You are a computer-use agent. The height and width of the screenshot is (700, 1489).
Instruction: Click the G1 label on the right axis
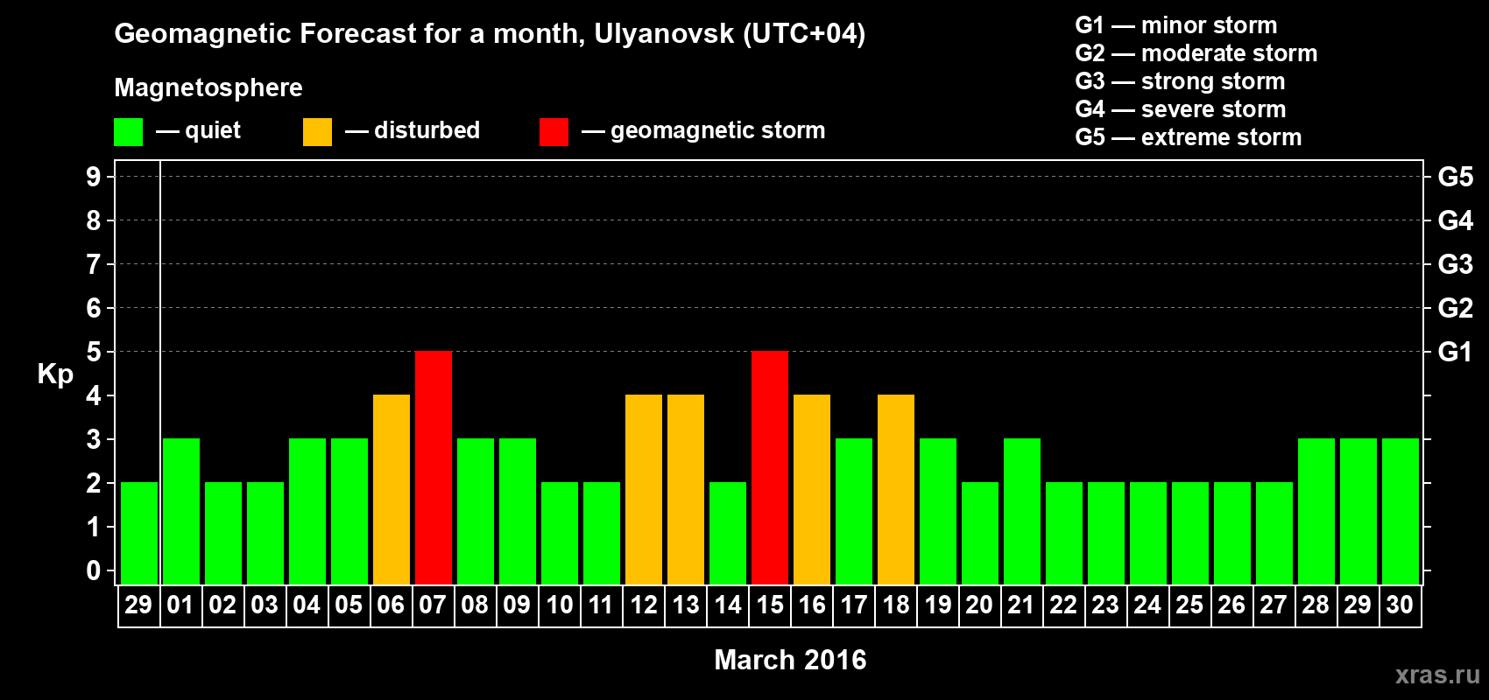(1455, 352)
